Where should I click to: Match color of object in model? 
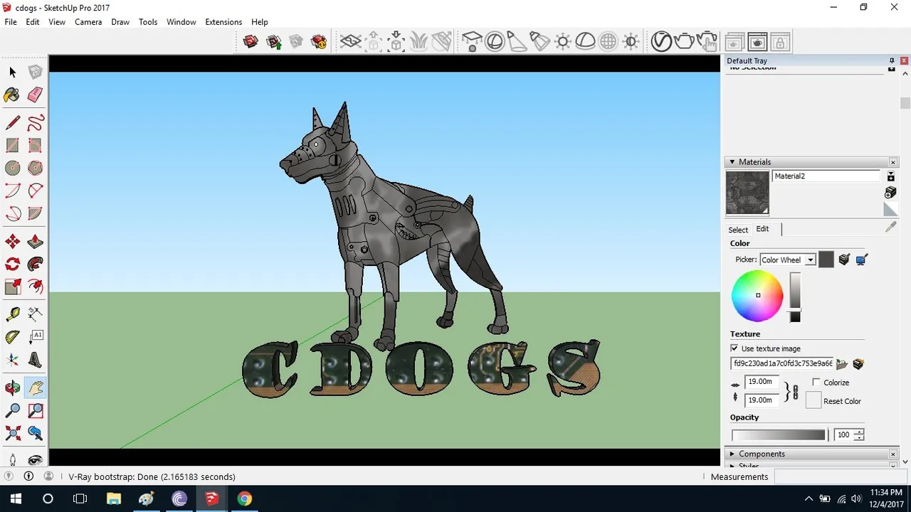[x=844, y=260]
